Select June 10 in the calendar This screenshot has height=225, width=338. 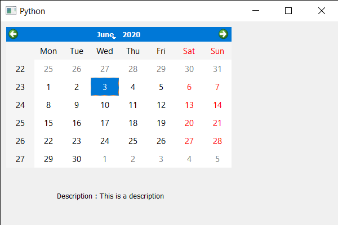105,105
